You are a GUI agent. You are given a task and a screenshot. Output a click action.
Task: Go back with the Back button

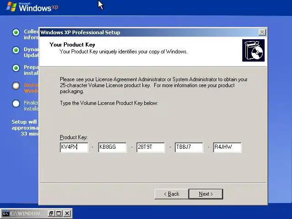click(172, 194)
